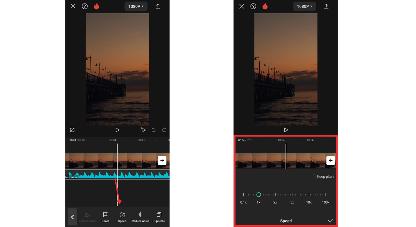Close the editor in right phone screen
416x227 pixels.
(x=241, y=6)
